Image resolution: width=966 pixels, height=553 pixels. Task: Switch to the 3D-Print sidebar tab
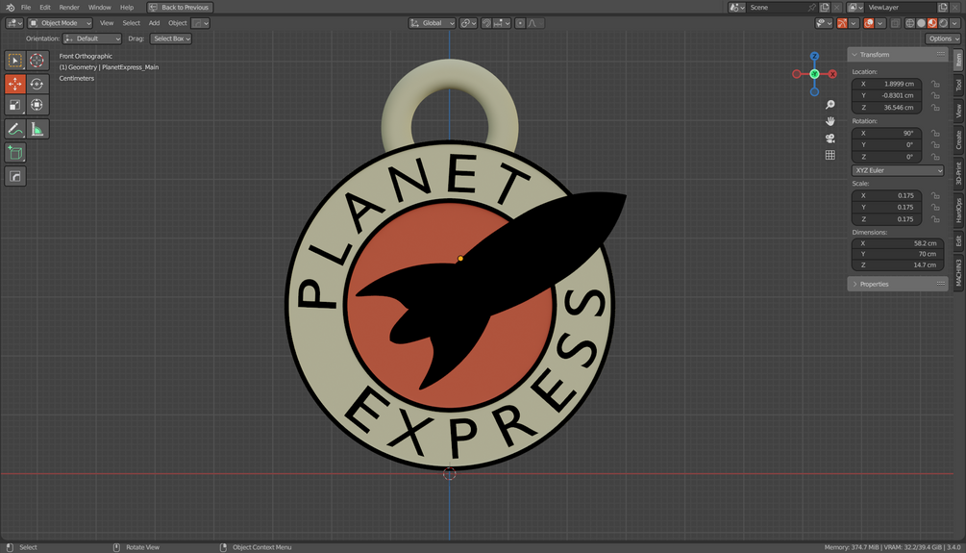point(958,173)
